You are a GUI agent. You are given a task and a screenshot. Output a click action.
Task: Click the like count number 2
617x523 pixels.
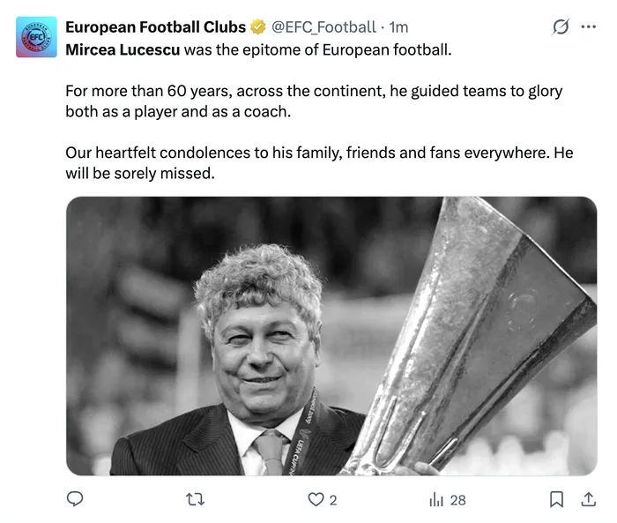coord(333,500)
